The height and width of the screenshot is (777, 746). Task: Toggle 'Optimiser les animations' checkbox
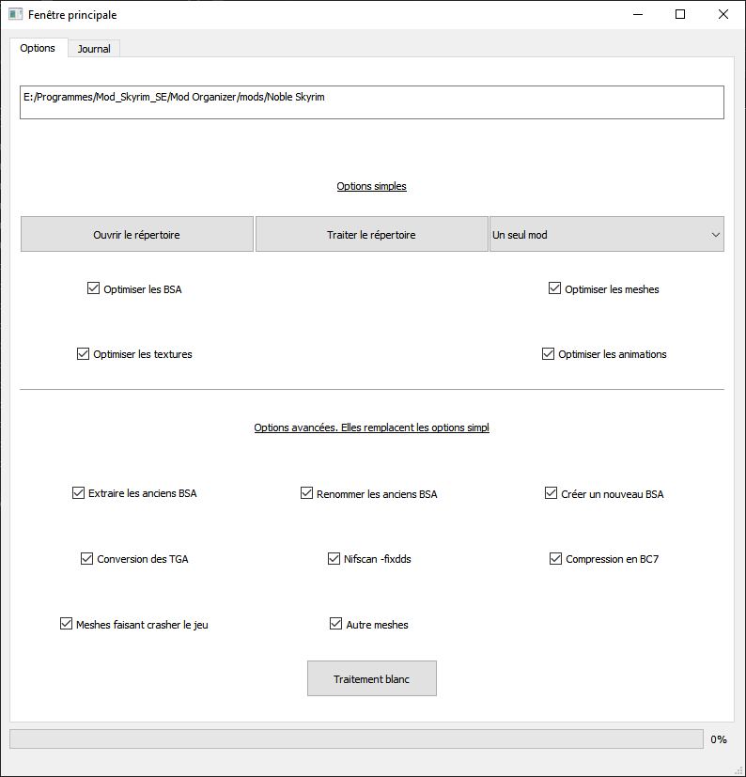tap(549, 354)
